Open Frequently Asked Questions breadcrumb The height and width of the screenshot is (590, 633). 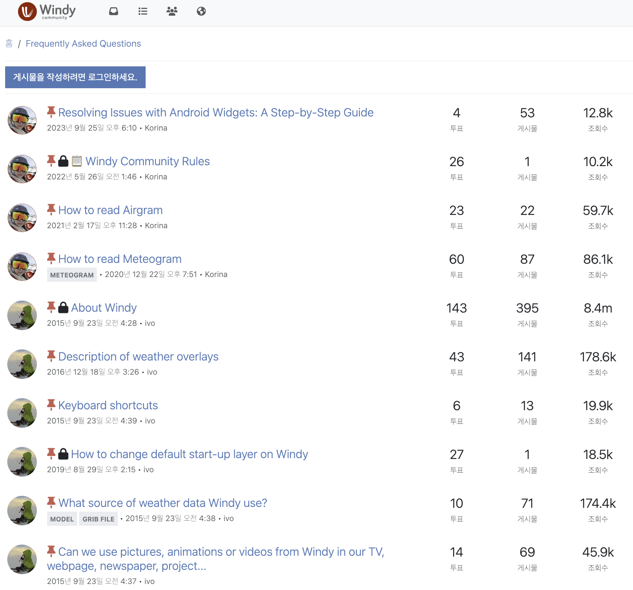tap(83, 44)
